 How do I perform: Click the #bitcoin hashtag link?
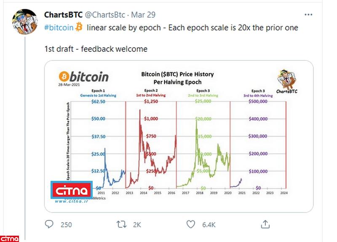click(59, 28)
